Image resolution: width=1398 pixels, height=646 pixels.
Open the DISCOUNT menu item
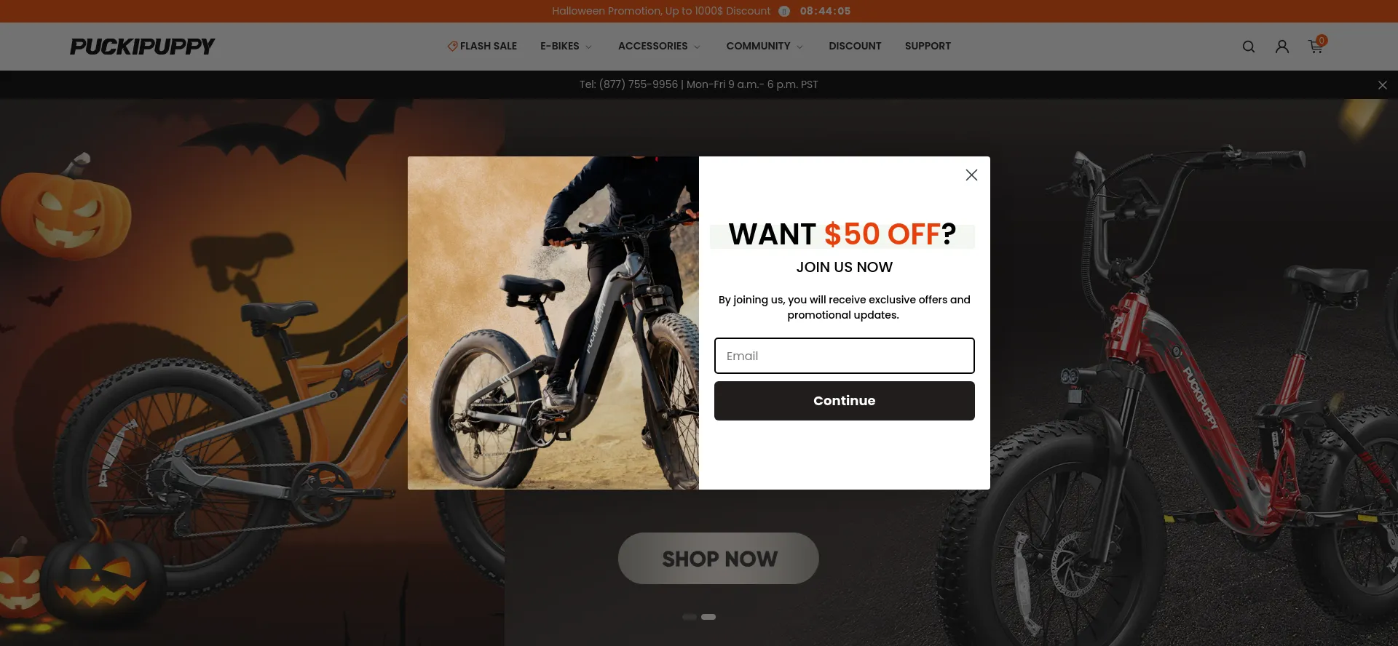click(x=855, y=46)
